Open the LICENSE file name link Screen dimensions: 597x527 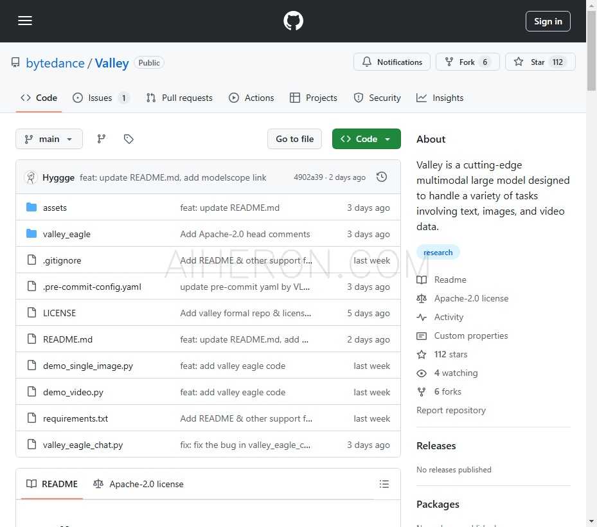59,312
